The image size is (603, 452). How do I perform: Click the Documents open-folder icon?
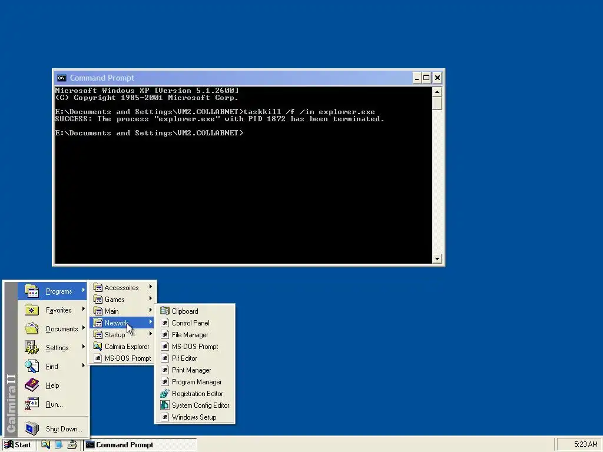[32, 328]
